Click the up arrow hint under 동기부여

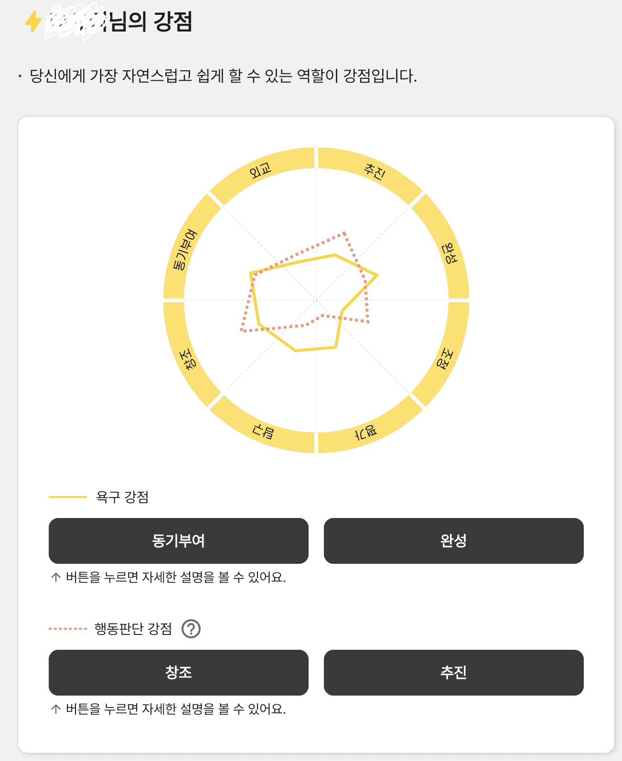(56, 577)
